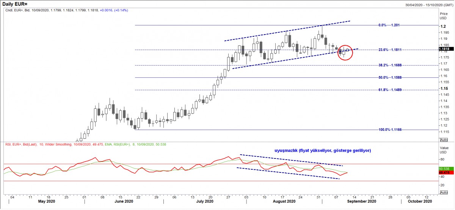Image resolution: width=455 pixels, height=210 pixels.
Task: Select the 100.0% 1.1166 Fibonacci label
Action: pyautogui.click(x=390, y=130)
